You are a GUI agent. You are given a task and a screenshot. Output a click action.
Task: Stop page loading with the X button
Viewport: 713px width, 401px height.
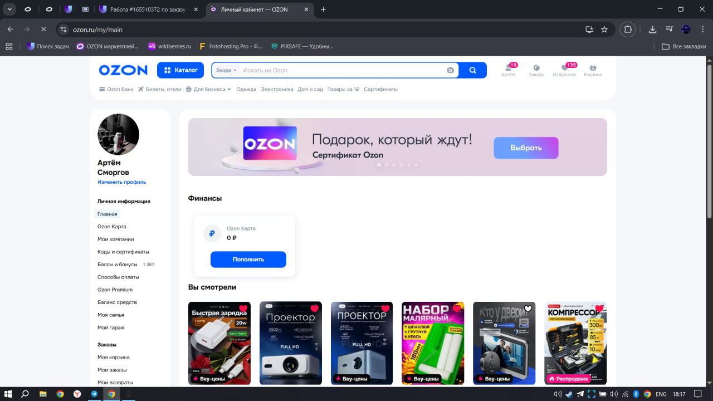point(43,30)
